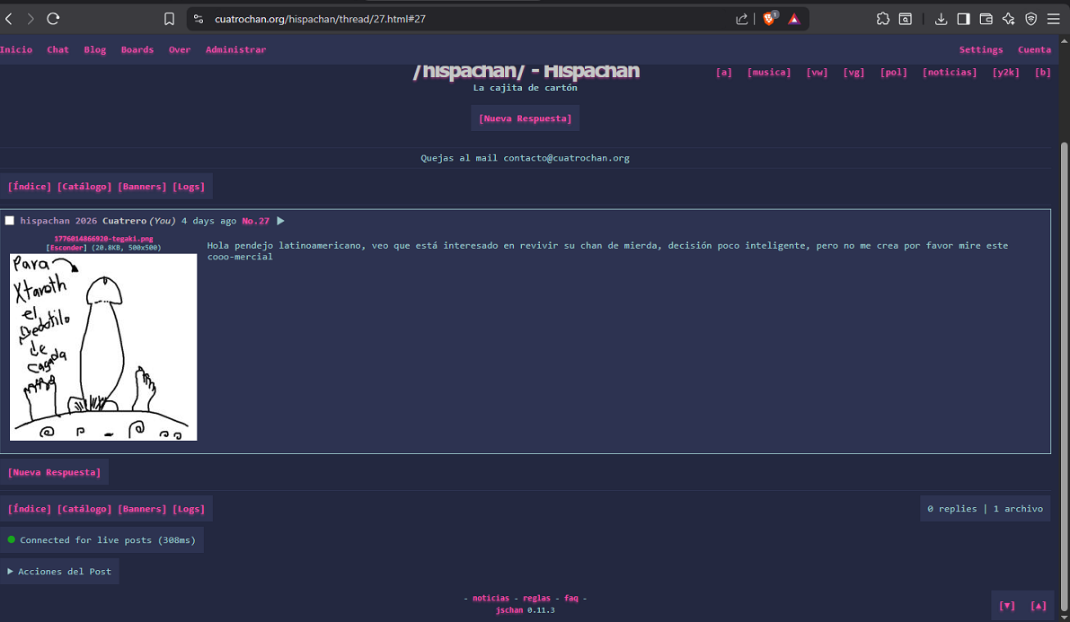Open the Boards item in the top navigation
1070x622 pixels.
(137, 50)
